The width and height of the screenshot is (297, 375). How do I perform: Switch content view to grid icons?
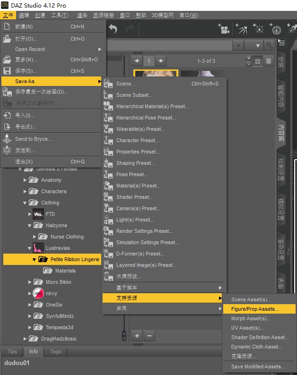258,61
